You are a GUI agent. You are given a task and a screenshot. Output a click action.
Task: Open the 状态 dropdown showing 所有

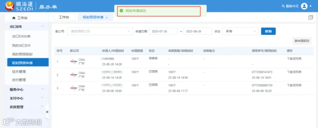point(240,31)
